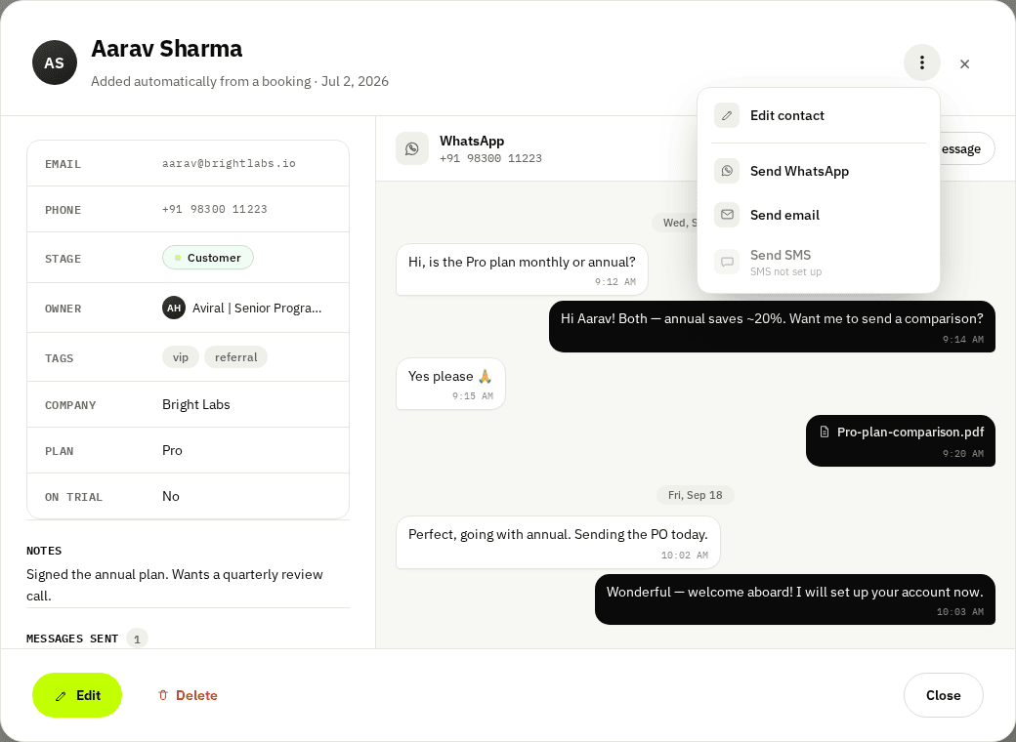Open the three-dot more options menu
This screenshot has height=742, width=1016.
921,62
